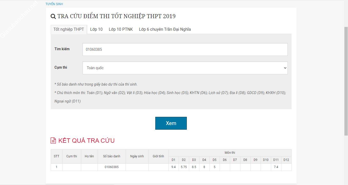This screenshot has height=185, width=348.
Task: Select the Lớp 10 tab
Action: (96, 29)
